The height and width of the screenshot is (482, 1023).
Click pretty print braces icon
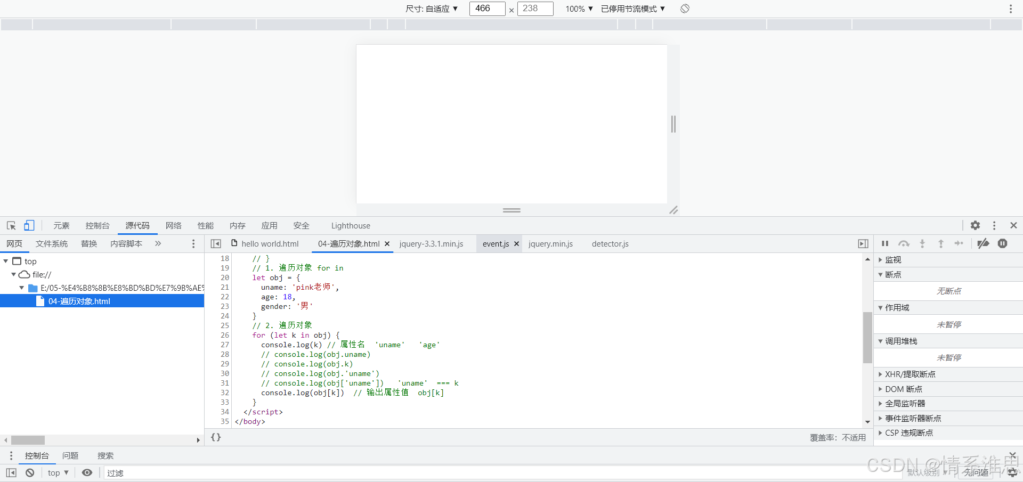(x=216, y=437)
